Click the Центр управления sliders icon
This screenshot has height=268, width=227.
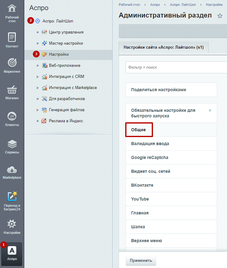(x=44, y=32)
